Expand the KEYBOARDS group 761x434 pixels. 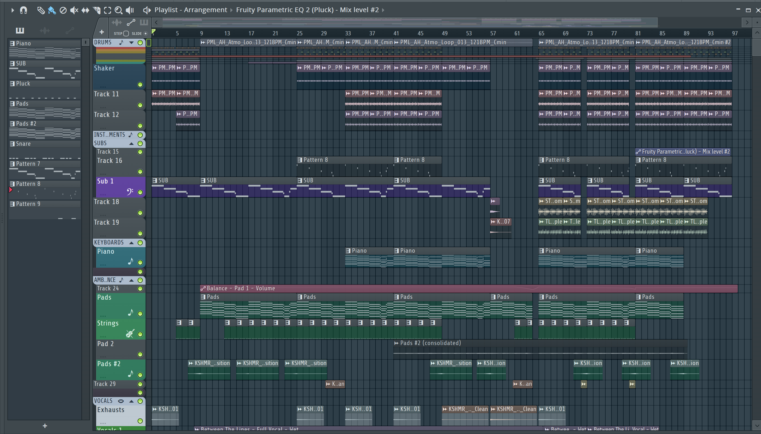tap(131, 243)
